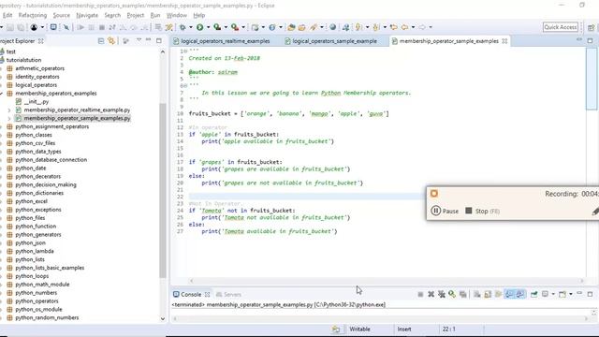Toggle Show Console on Standard Out change
Screen dimensions: 599x337
pos(509,294)
